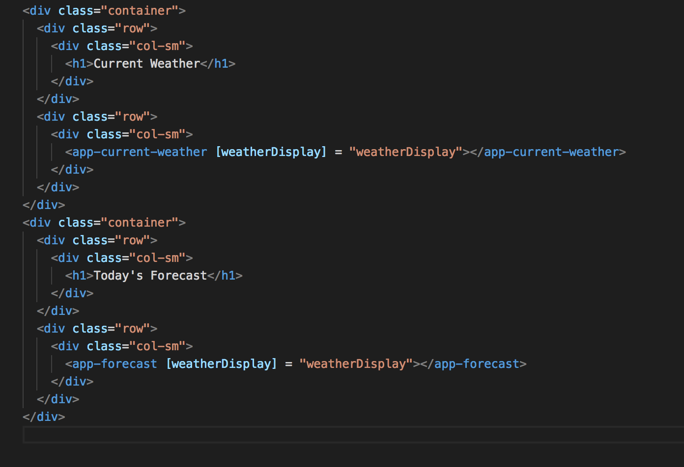This screenshot has height=467, width=684.
Task: Click the empty highlighted line at the bottom of the code
Action: [x=353, y=435]
